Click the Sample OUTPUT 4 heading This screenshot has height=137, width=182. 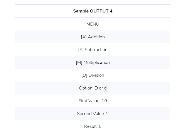(93, 11)
